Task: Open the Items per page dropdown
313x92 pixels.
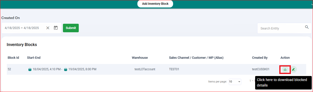Action: pos(235,82)
